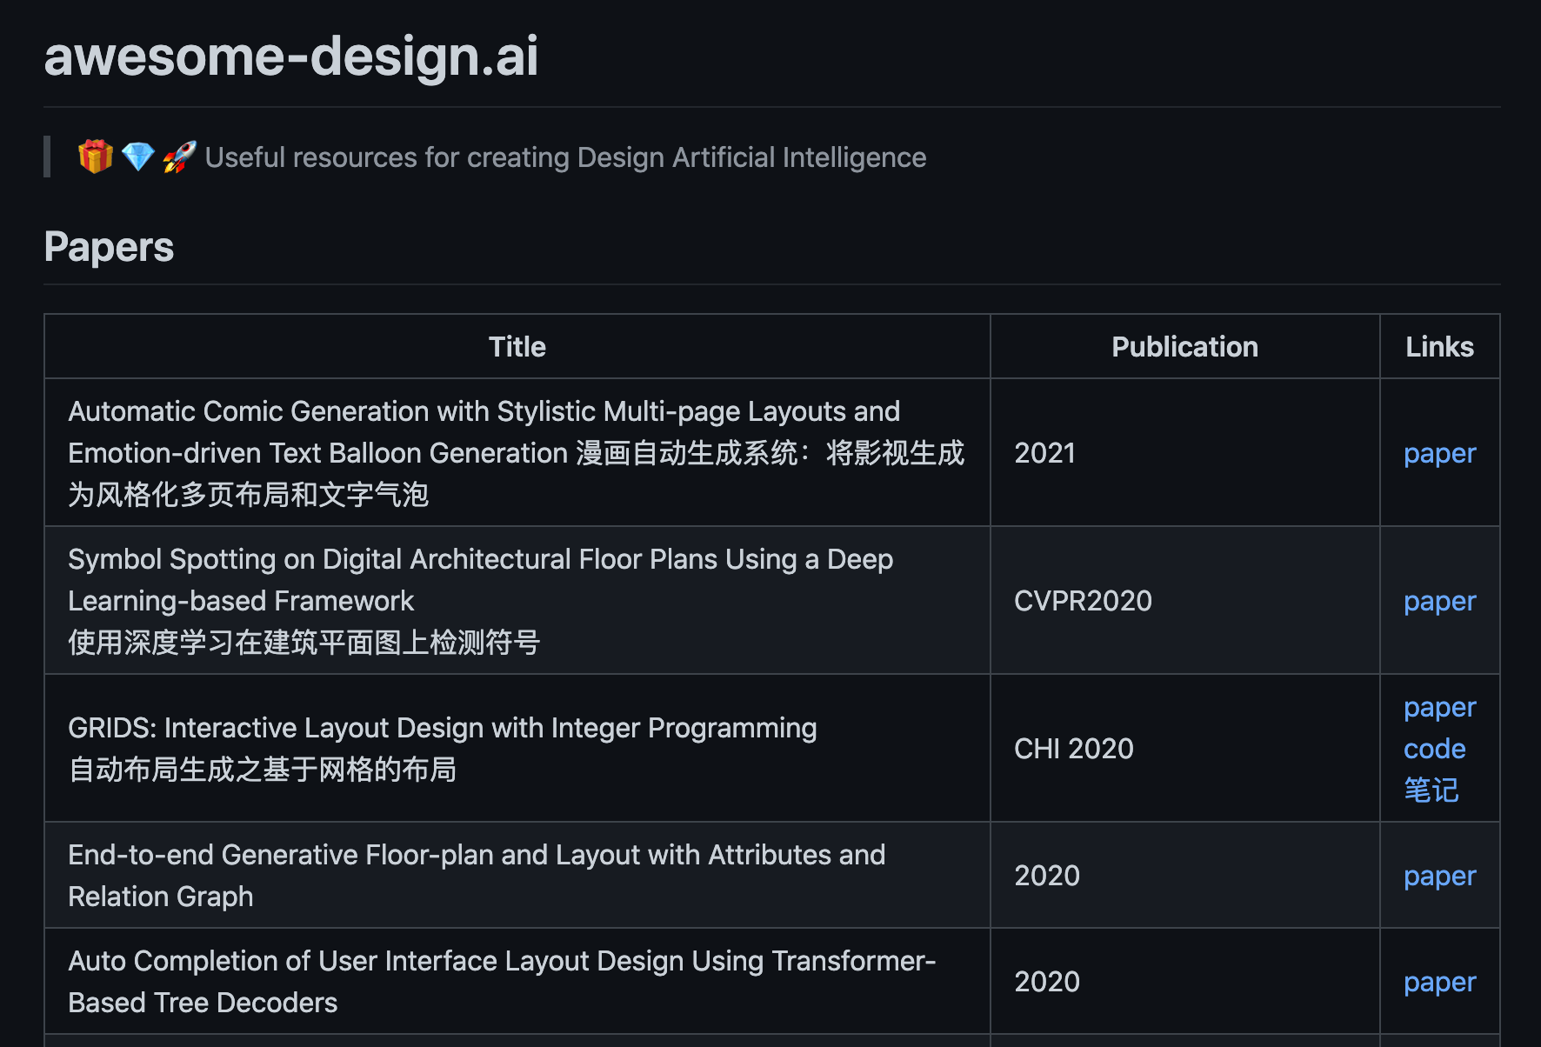Click the diamond emoji in the description
This screenshot has height=1047, width=1541.
coord(137,157)
